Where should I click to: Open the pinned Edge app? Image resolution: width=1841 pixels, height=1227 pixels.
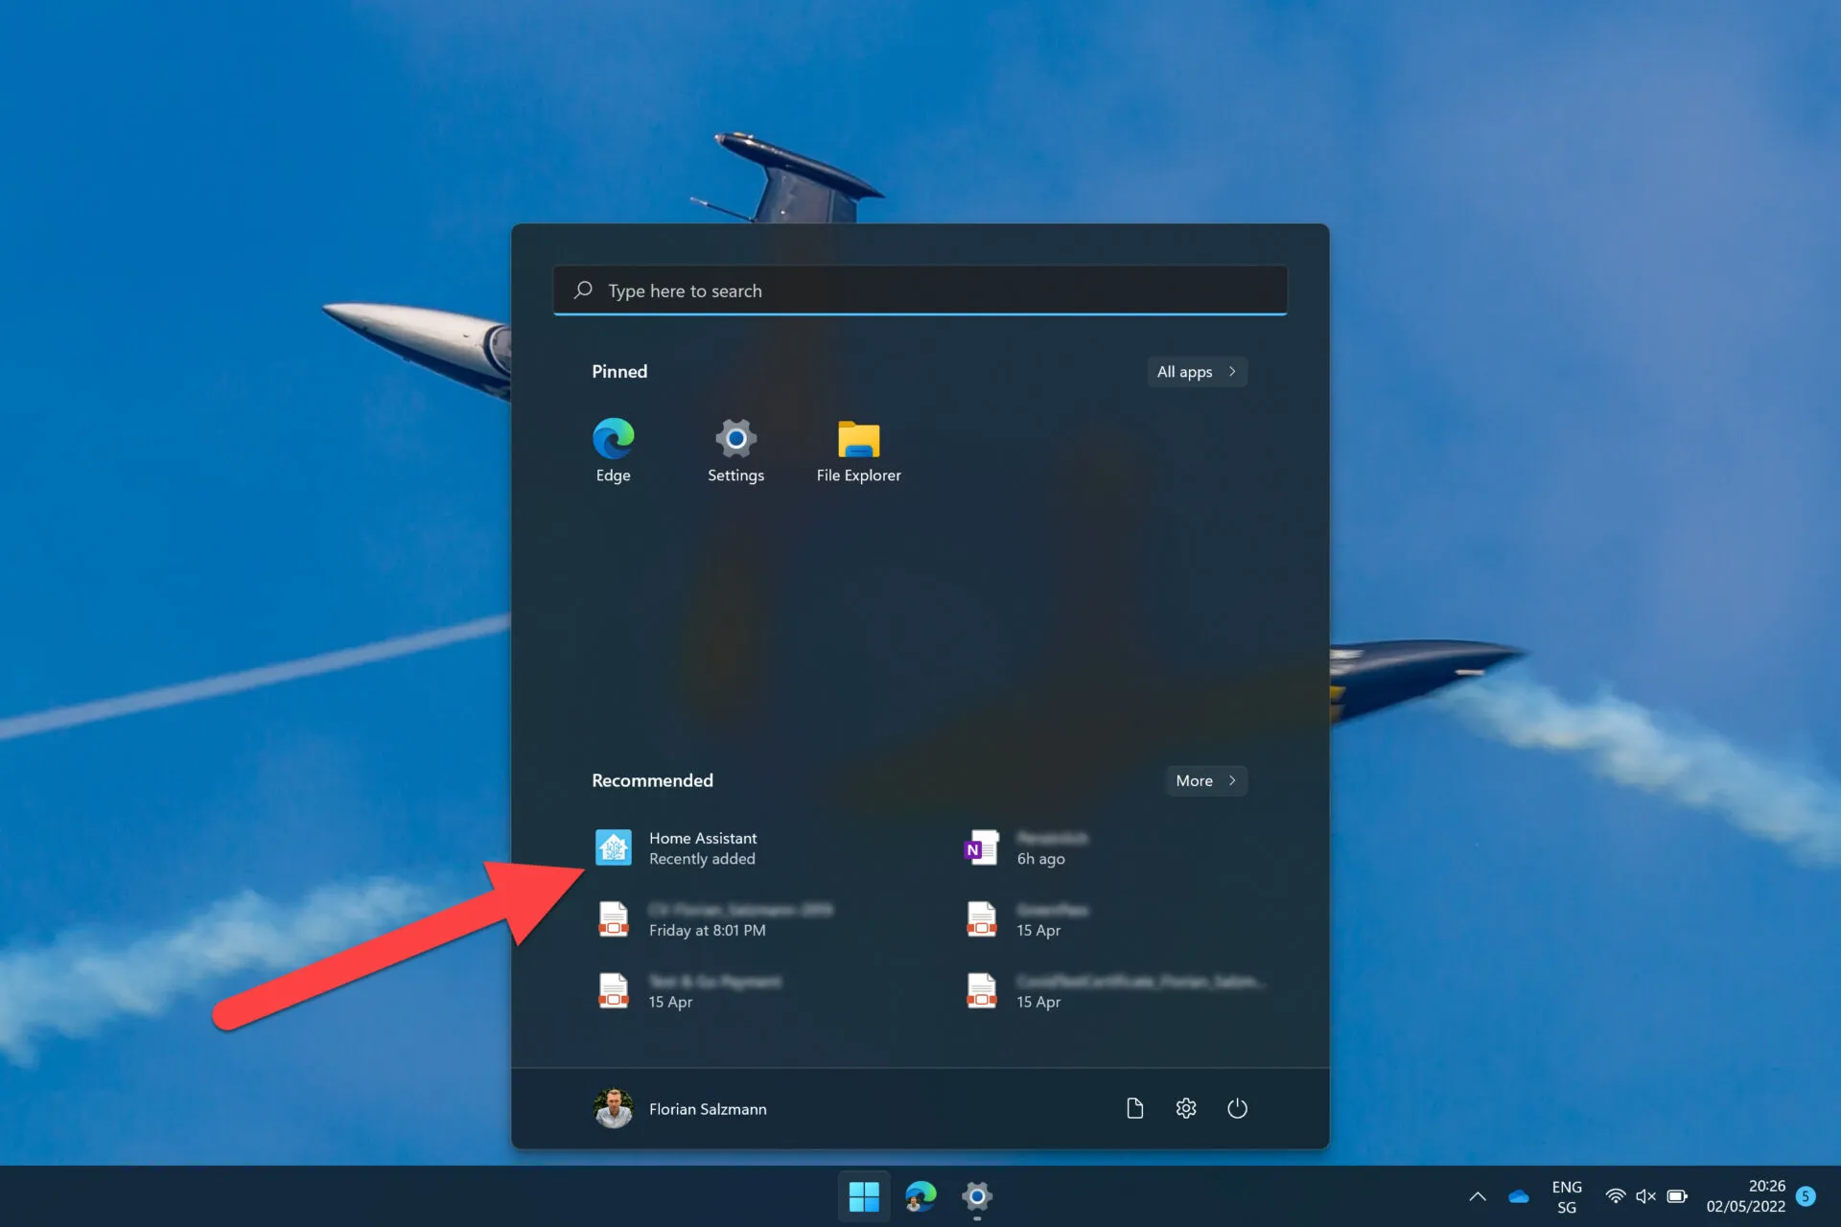coord(613,451)
